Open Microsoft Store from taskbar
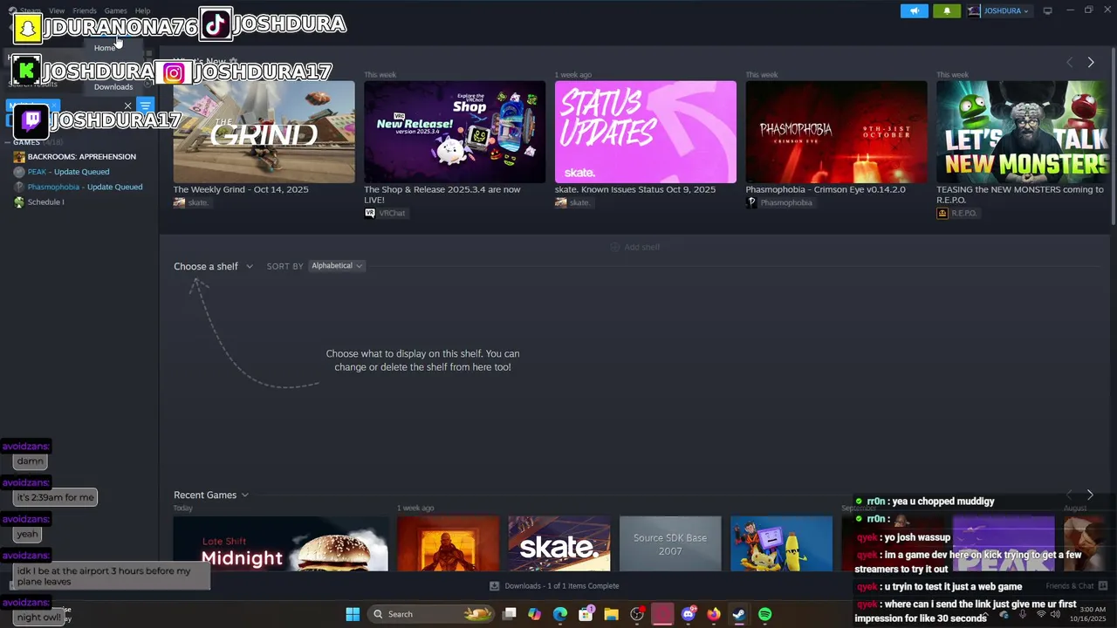The width and height of the screenshot is (1117, 628). pyautogui.click(x=586, y=614)
